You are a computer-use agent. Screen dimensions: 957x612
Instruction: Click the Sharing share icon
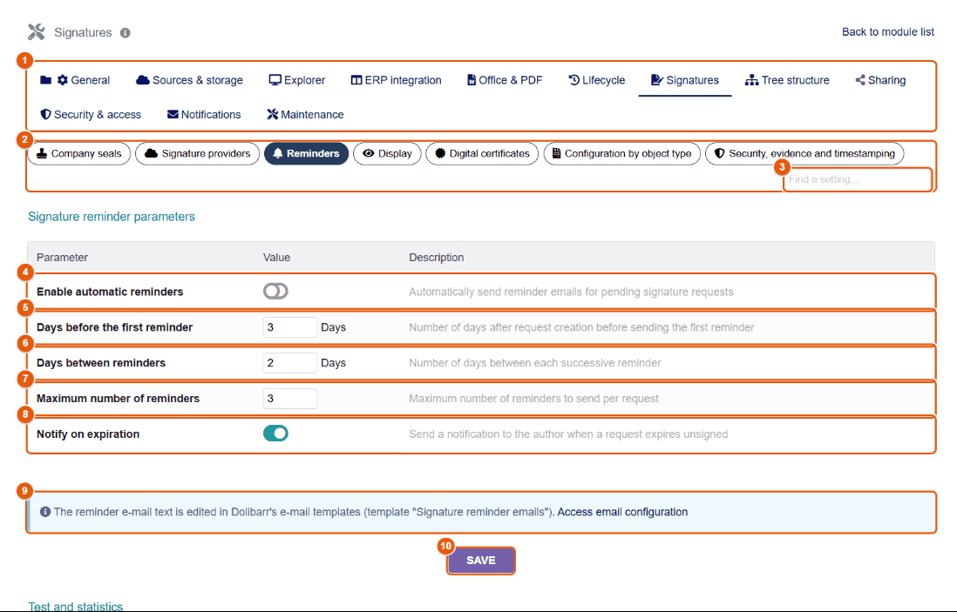point(860,80)
